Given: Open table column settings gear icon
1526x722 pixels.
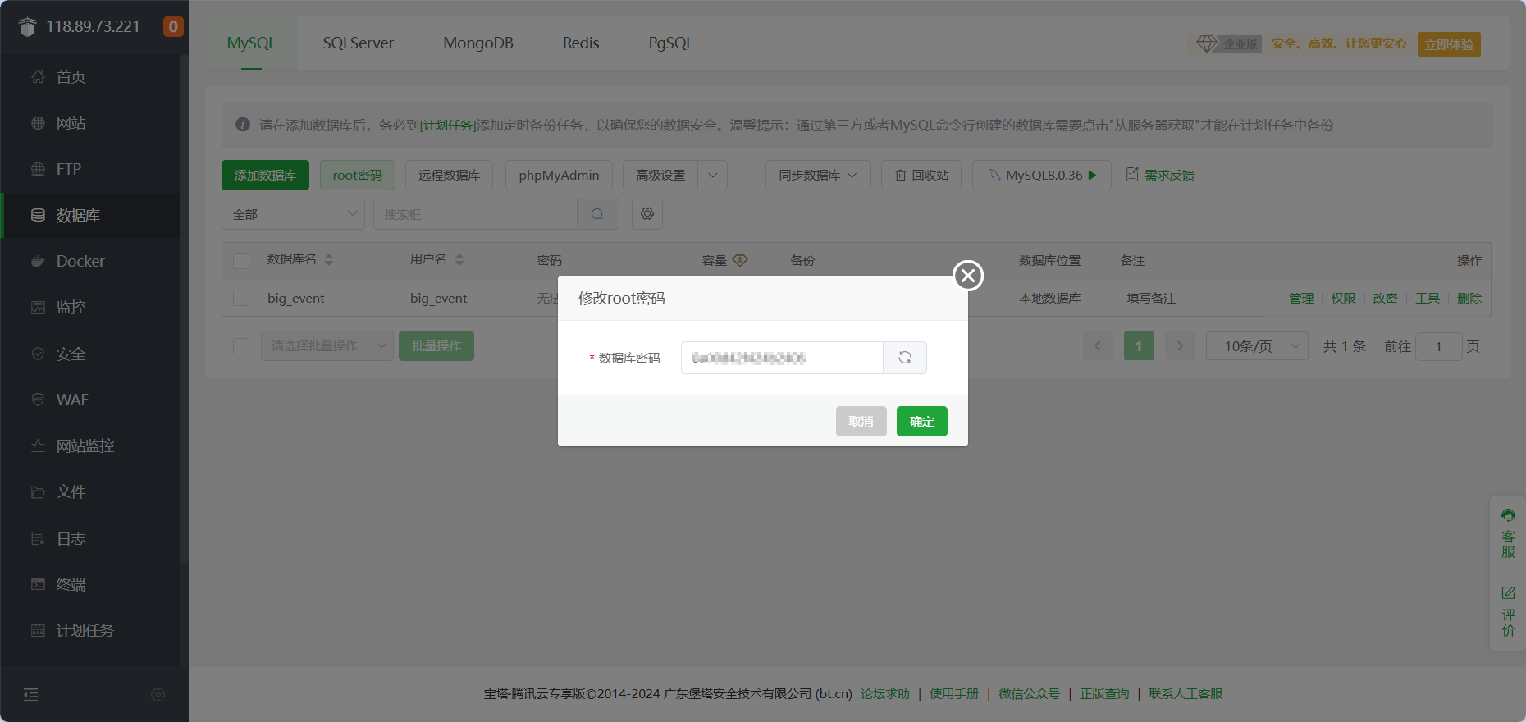Looking at the screenshot, I should click(x=647, y=214).
